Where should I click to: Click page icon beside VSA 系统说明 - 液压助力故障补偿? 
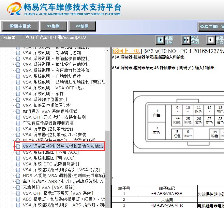(x=18, y=70)
